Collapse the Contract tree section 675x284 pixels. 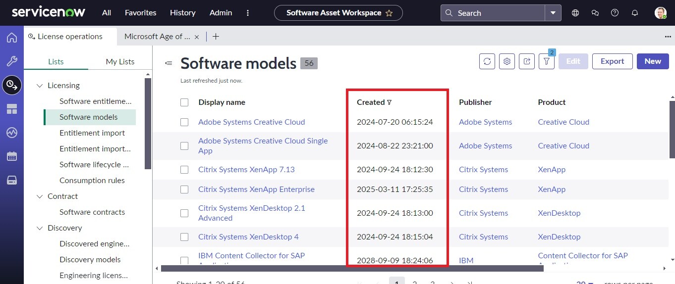click(x=40, y=196)
